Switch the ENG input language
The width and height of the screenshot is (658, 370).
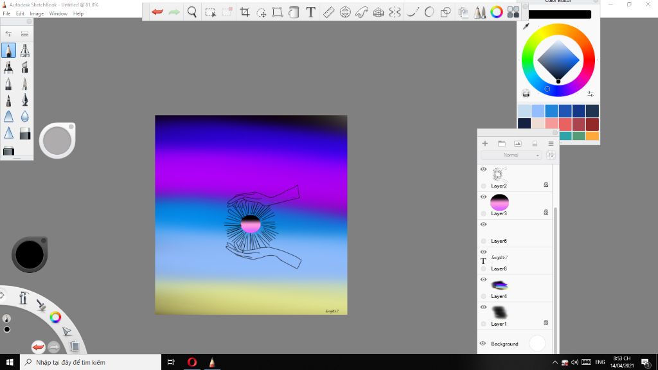pyautogui.click(x=600, y=362)
